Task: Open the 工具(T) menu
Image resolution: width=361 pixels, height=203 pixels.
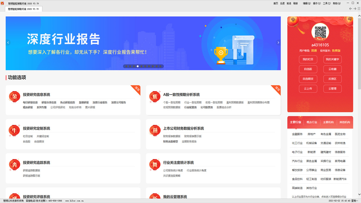Action: (x=327, y=4)
